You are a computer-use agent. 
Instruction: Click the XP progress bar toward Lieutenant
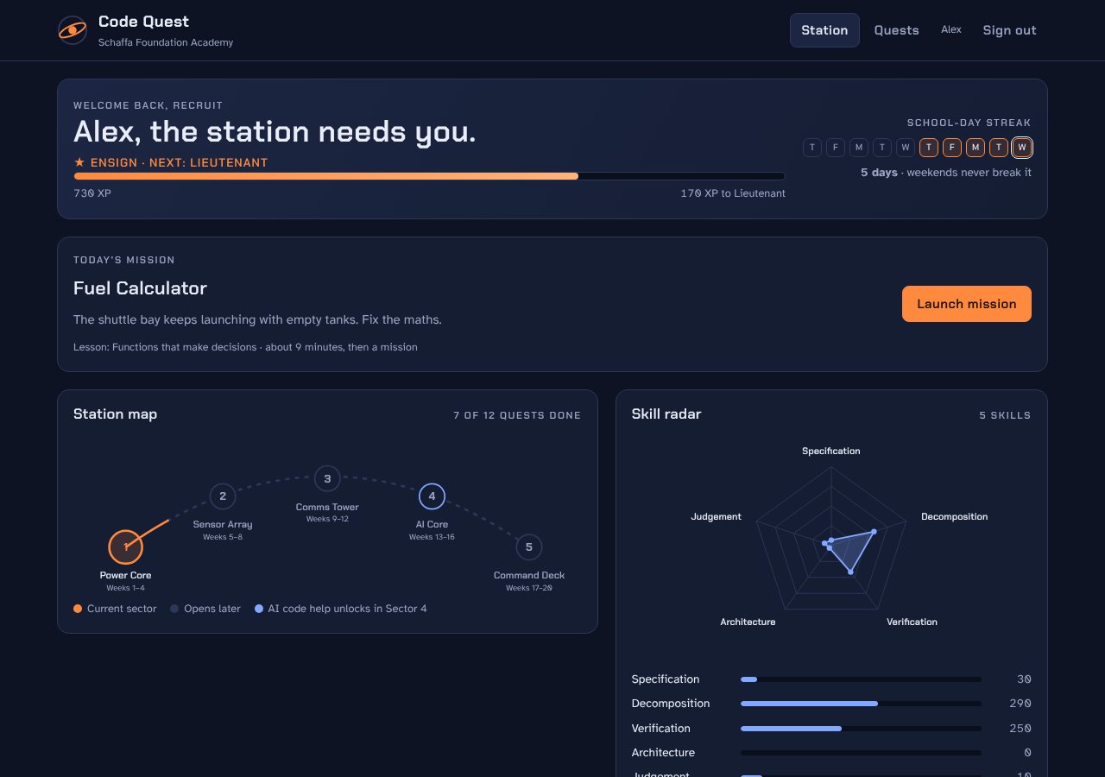pyautogui.click(x=429, y=176)
